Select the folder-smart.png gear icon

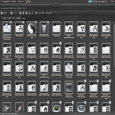[x=94, y=68]
